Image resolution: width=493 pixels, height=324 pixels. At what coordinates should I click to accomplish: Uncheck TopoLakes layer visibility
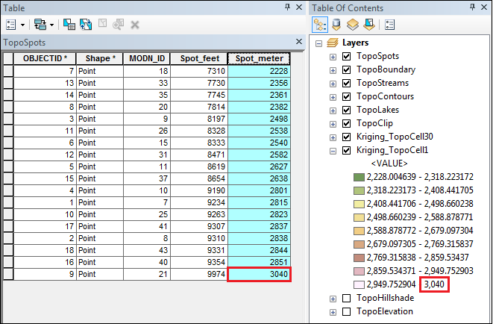[x=347, y=110]
